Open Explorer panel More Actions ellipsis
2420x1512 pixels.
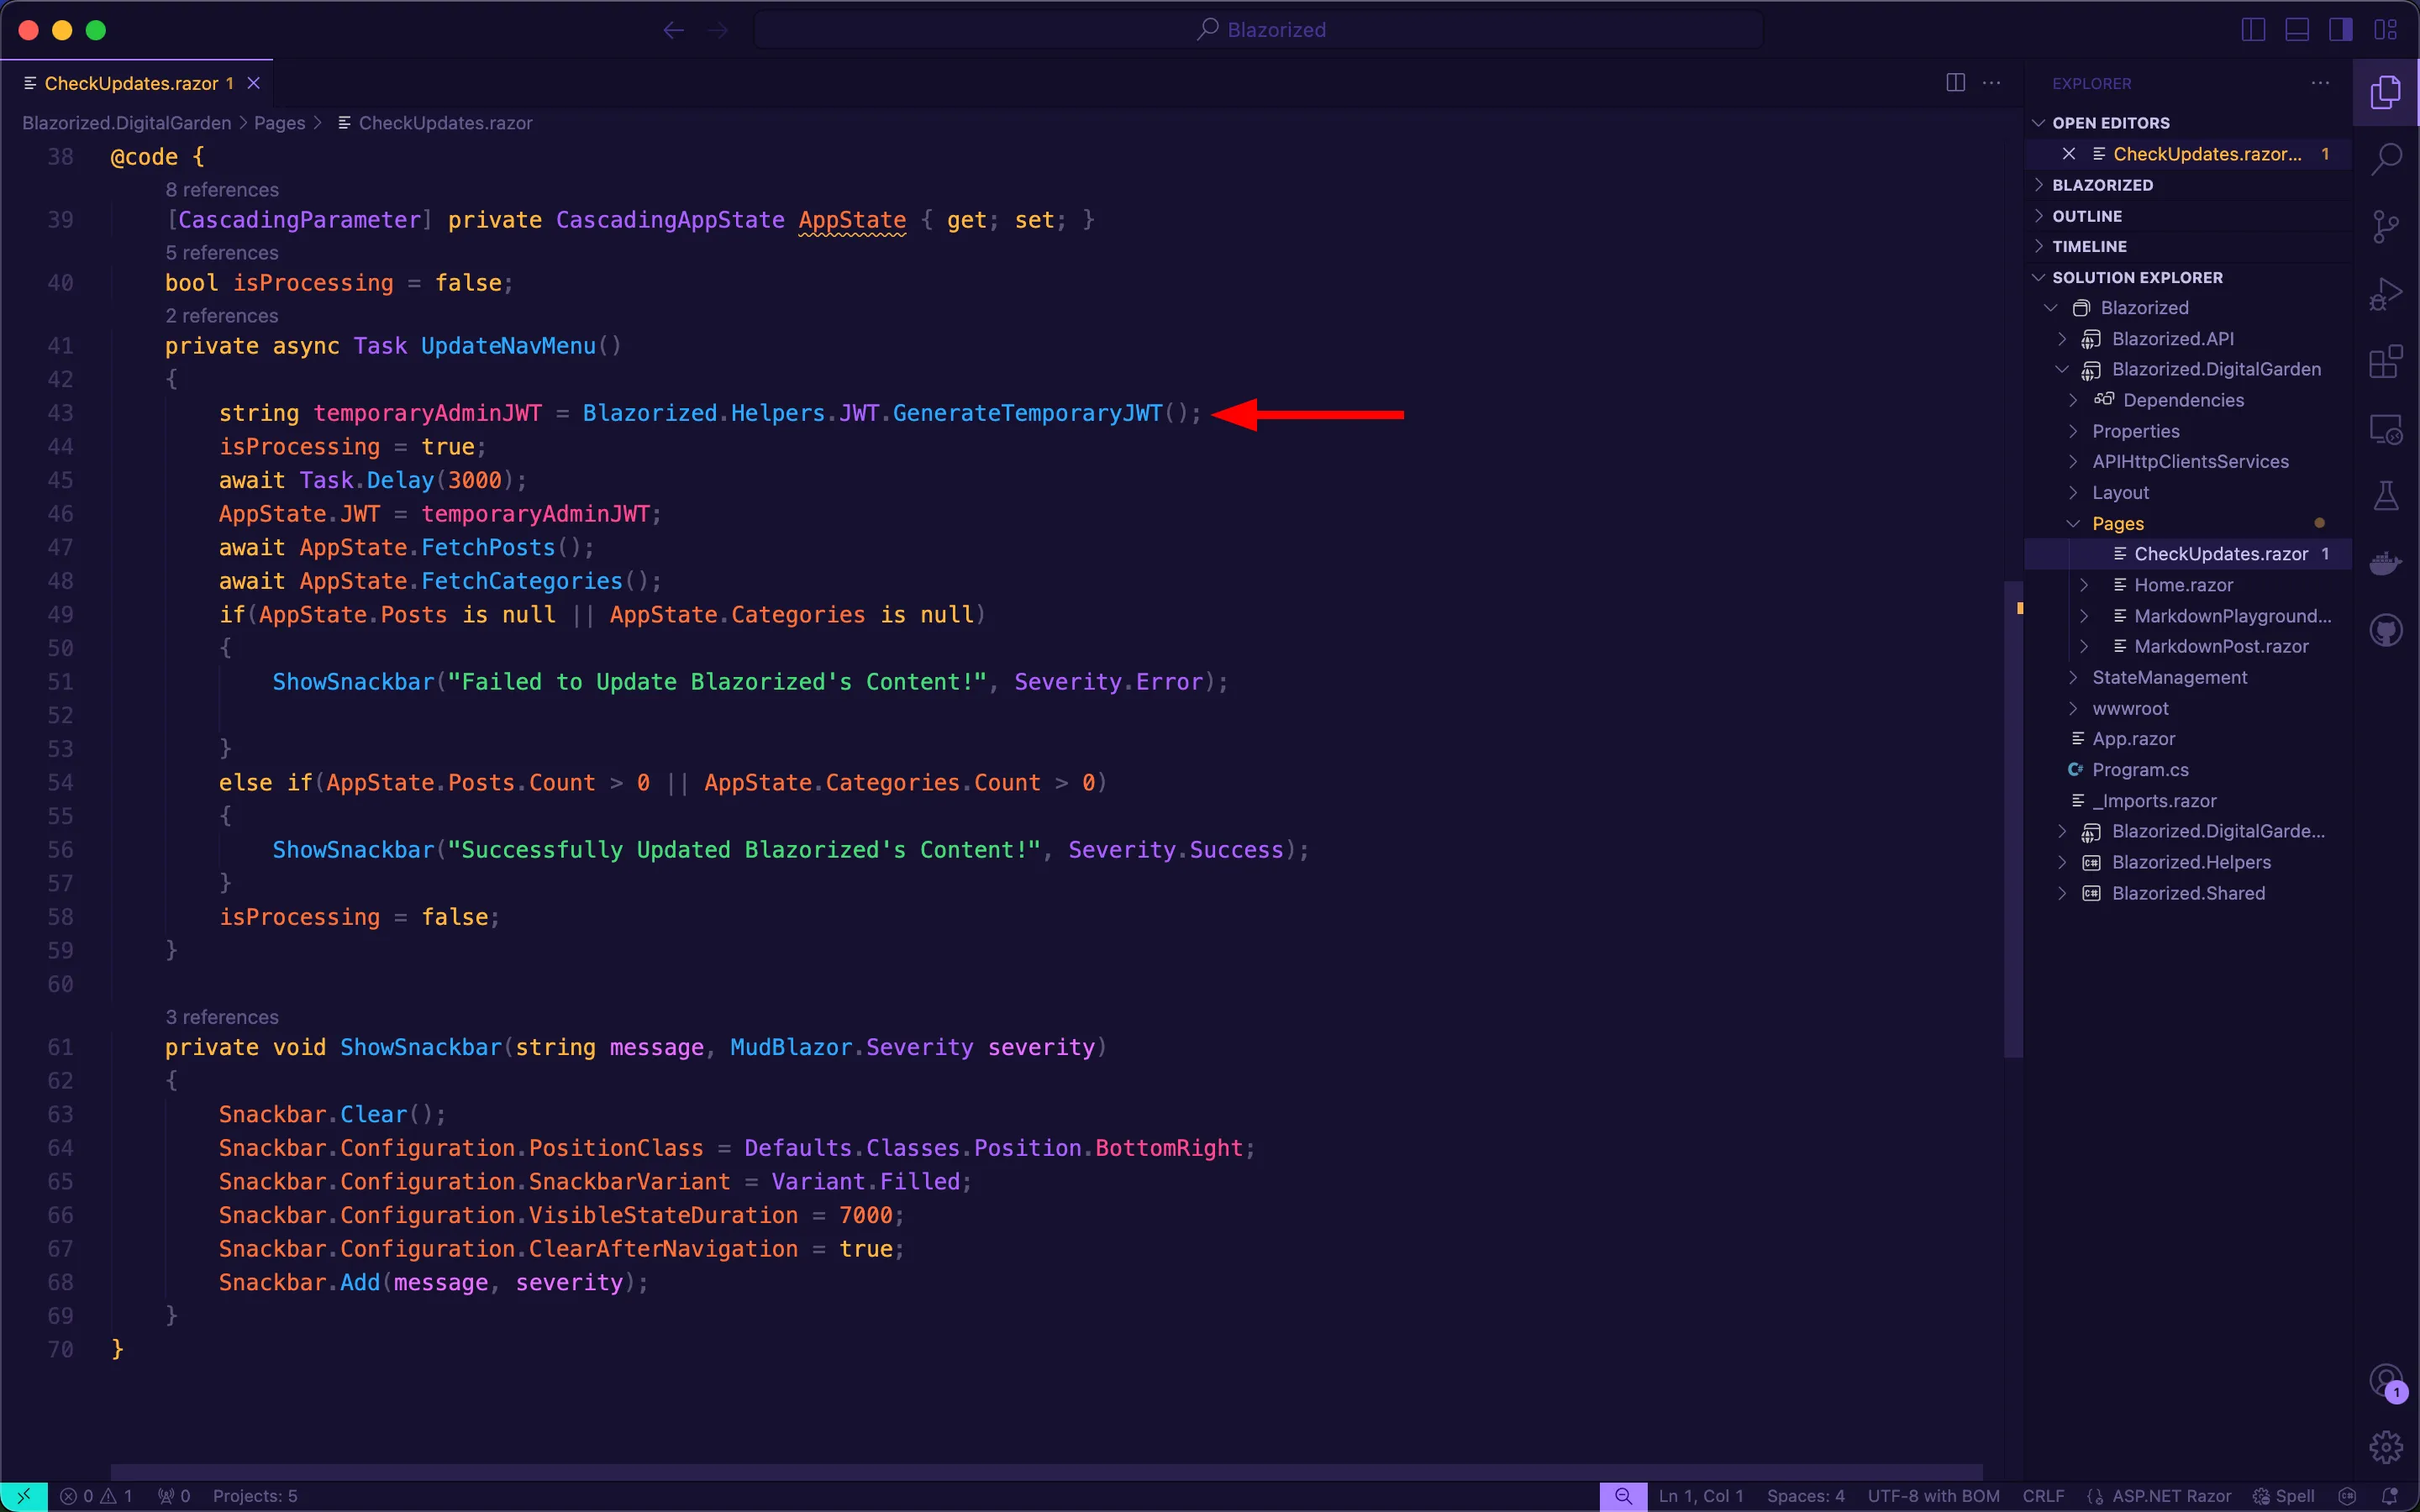click(x=2320, y=83)
